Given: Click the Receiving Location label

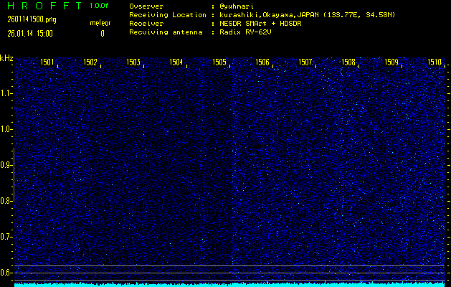Looking at the screenshot, I should point(168,15).
